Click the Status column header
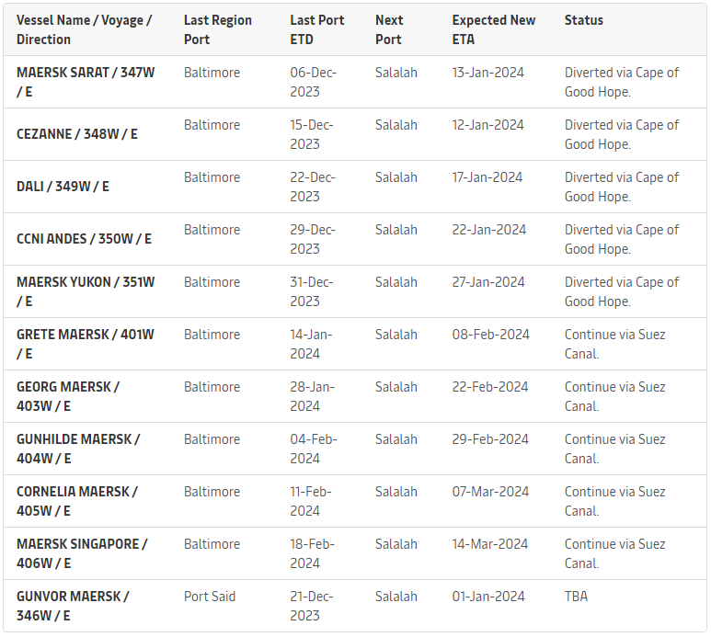Image resolution: width=711 pixels, height=637 pixels. [584, 20]
